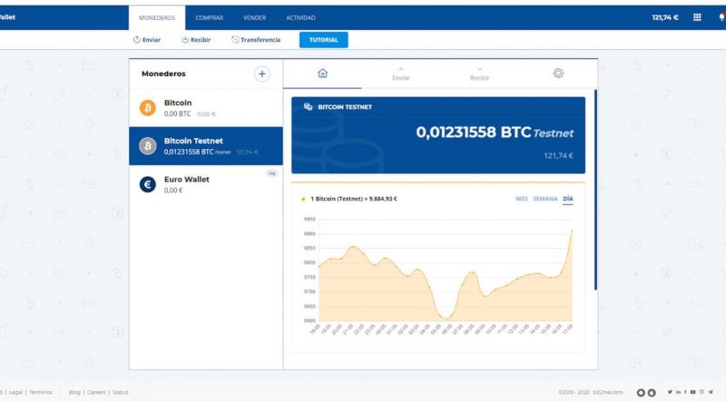The height and width of the screenshot is (404, 726).
Task: Switch the chart to MES view
Action: 521,198
